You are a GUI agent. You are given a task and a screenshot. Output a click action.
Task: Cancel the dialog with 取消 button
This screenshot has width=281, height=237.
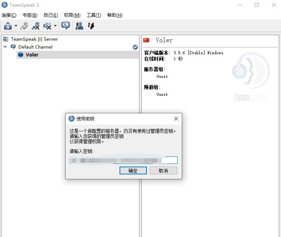coord(163,171)
